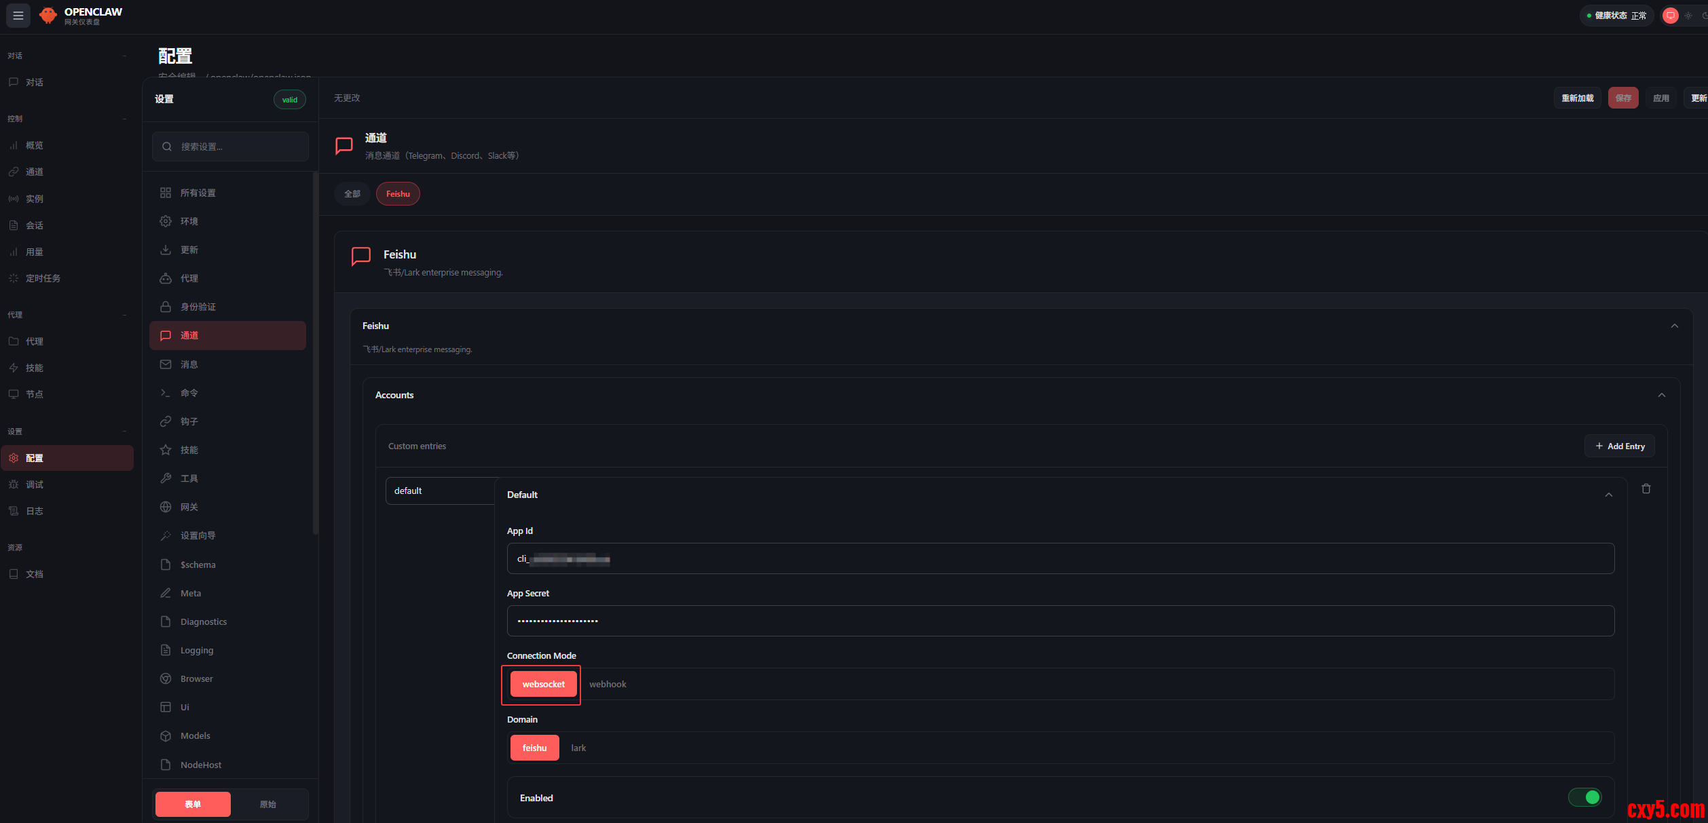The height and width of the screenshot is (823, 1708).
Task: Collapse the Default account panel
Action: (x=1608, y=495)
